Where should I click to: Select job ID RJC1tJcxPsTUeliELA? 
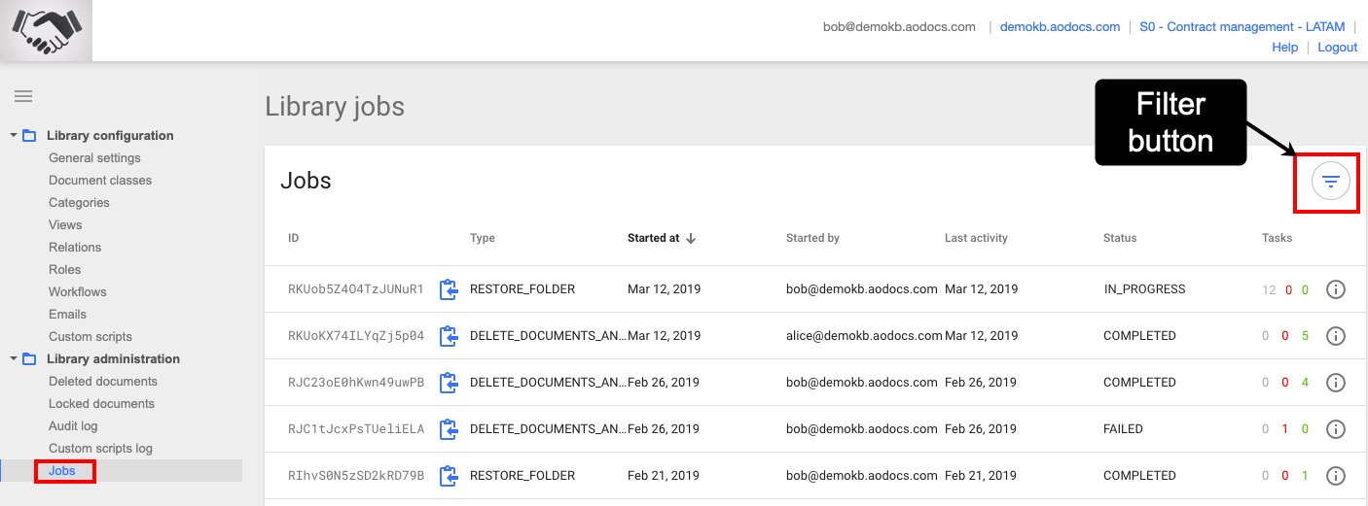356,429
